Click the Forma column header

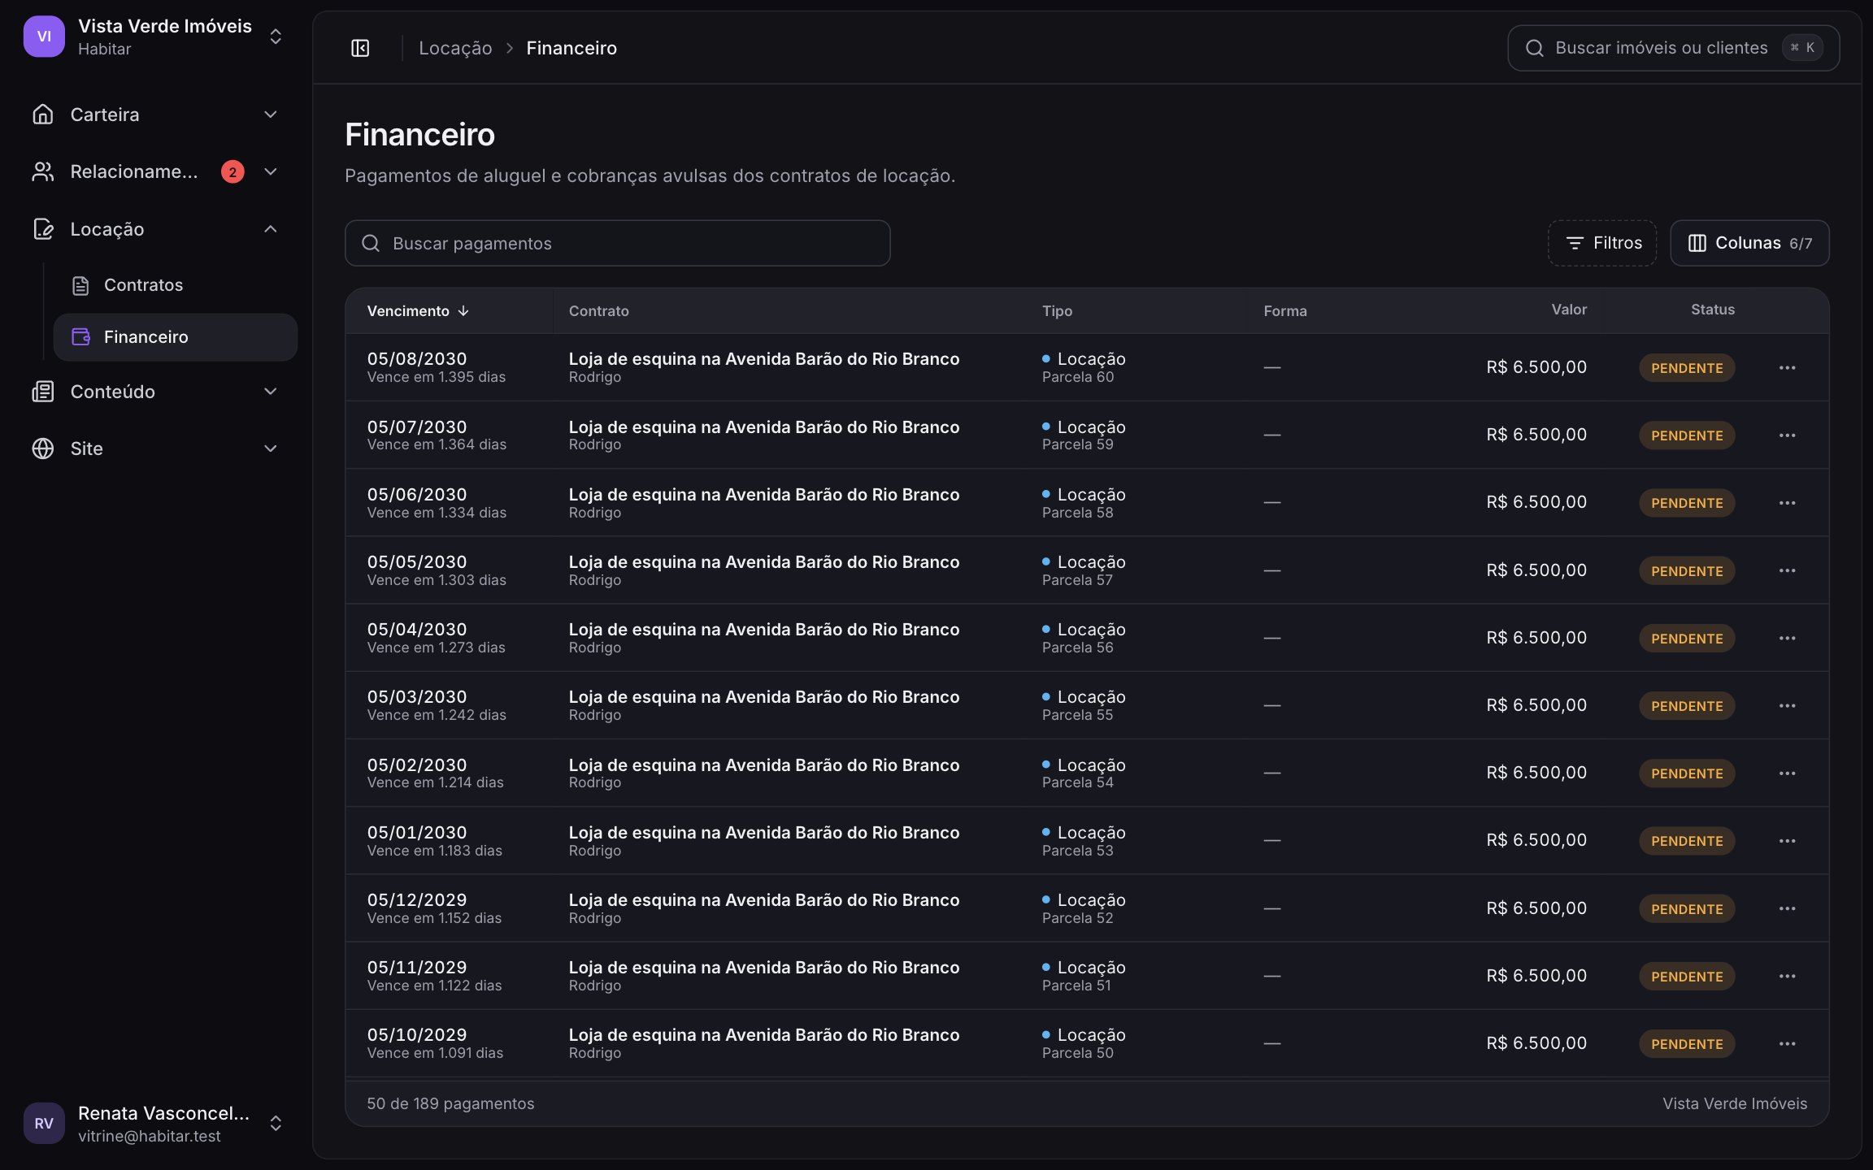point(1284,311)
